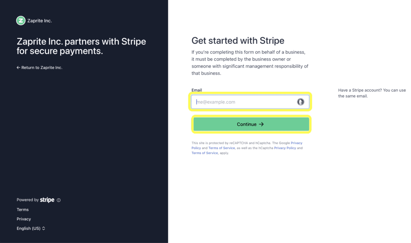Click the hCaptcha Terms of Service link
The image size is (411, 243).
click(x=204, y=153)
